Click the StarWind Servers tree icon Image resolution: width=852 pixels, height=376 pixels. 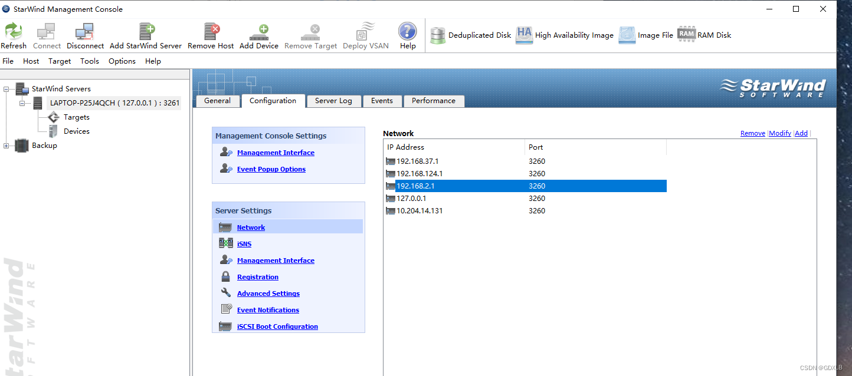pos(22,89)
